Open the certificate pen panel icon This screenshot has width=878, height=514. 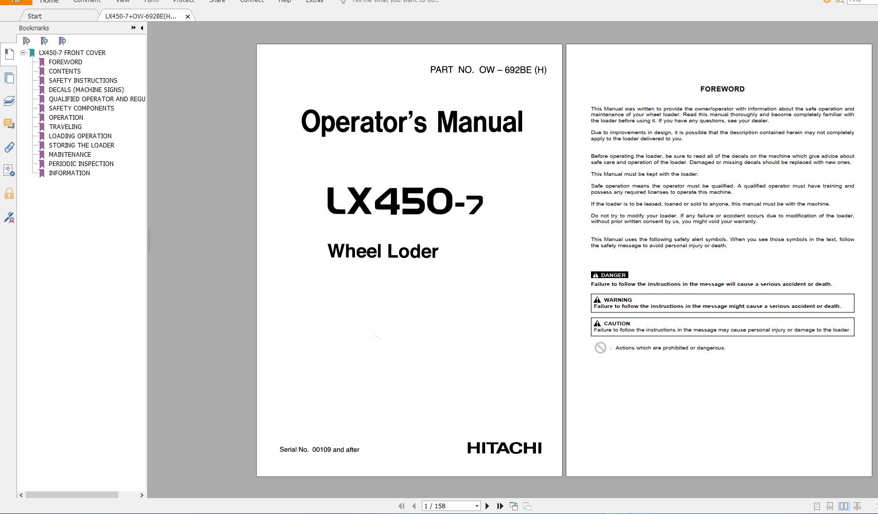click(x=9, y=217)
